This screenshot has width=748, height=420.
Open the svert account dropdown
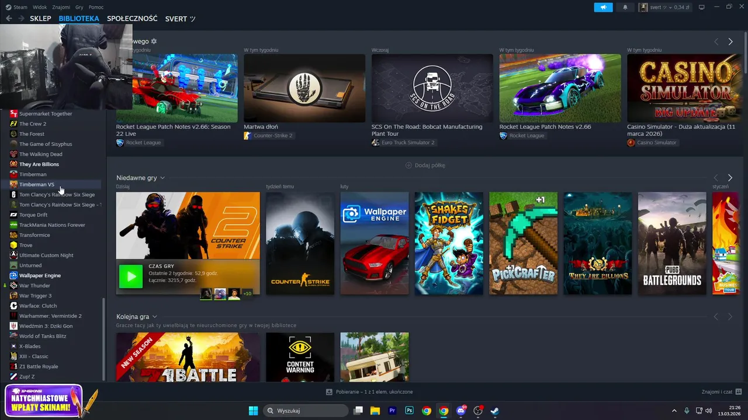point(665,7)
